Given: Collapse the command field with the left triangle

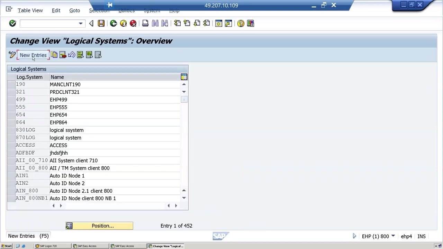Looking at the screenshot, I should (x=91, y=23).
